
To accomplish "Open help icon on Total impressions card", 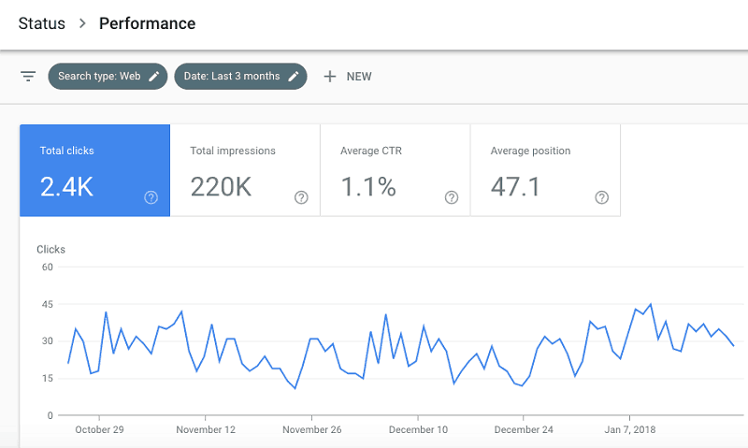I will pyautogui.click(x=301, y=197).
